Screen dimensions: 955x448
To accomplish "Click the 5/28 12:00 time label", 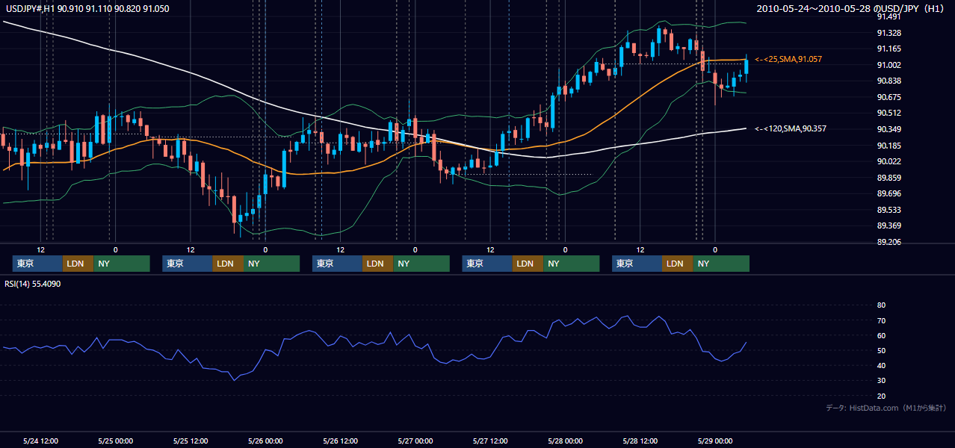I will (640, 441).
